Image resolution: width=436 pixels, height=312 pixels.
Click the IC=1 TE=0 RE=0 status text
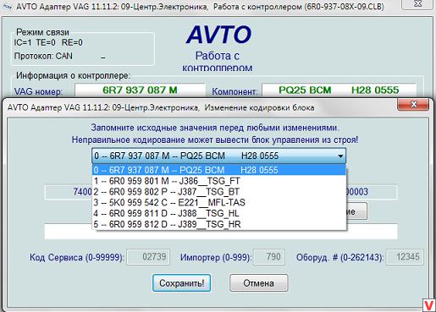48,42
